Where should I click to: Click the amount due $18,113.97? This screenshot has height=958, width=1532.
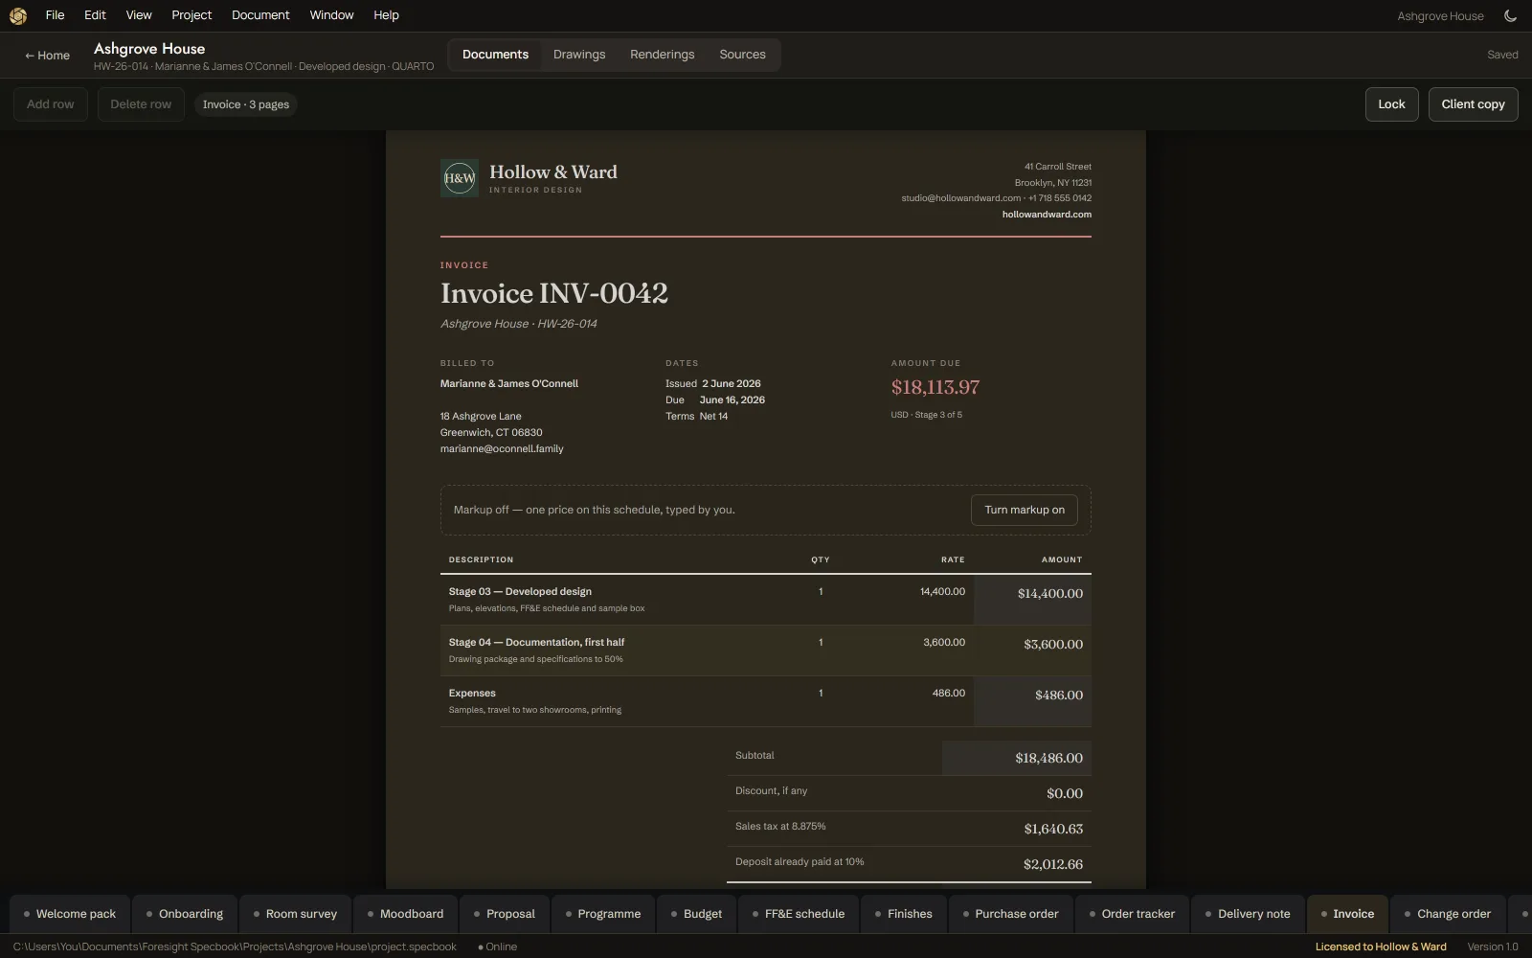point(935,387)
